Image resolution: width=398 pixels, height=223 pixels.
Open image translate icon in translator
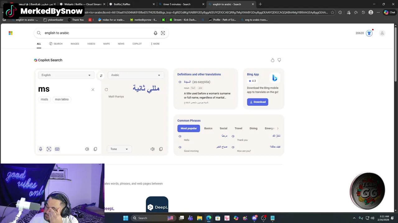coord(49,149)
